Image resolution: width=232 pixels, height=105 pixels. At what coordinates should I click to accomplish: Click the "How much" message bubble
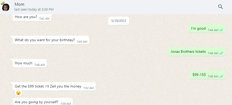coord(24,63)
